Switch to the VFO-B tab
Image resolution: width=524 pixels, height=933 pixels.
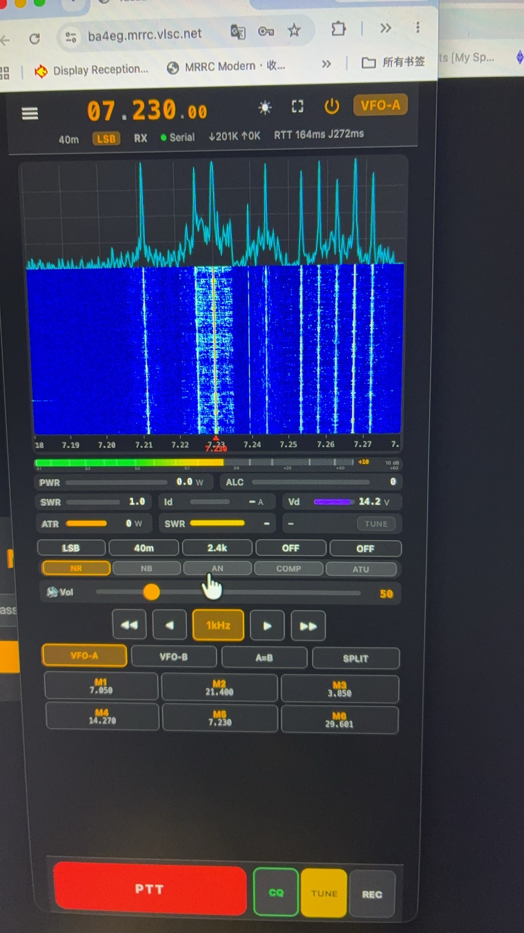click(x=174, y=657)
